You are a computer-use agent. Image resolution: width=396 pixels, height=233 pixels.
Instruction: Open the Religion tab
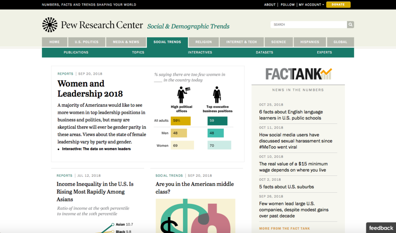(204, 42)
